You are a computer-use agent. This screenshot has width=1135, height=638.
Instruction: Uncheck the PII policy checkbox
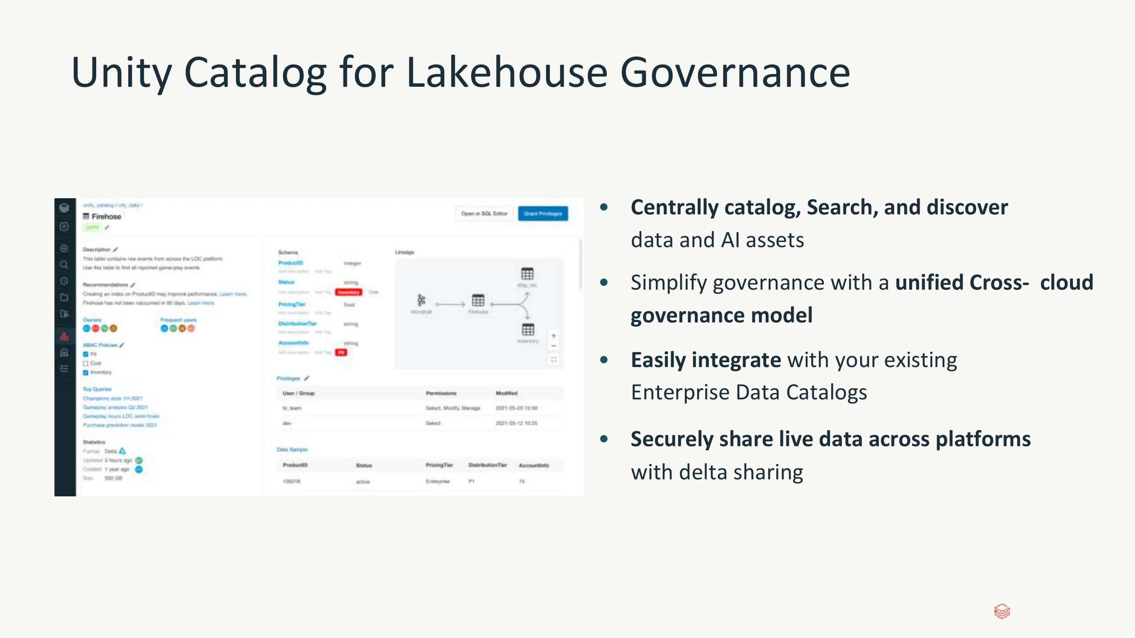(x=86, y=354)
